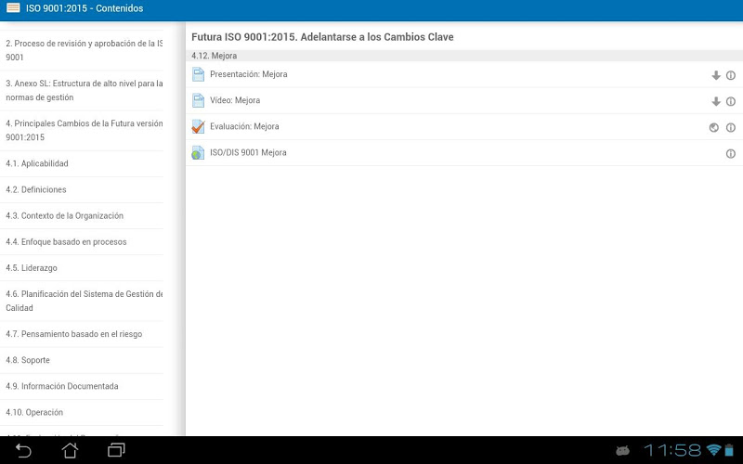
Task: Open Presentación: Mejora item
Action: click(463, 74)
